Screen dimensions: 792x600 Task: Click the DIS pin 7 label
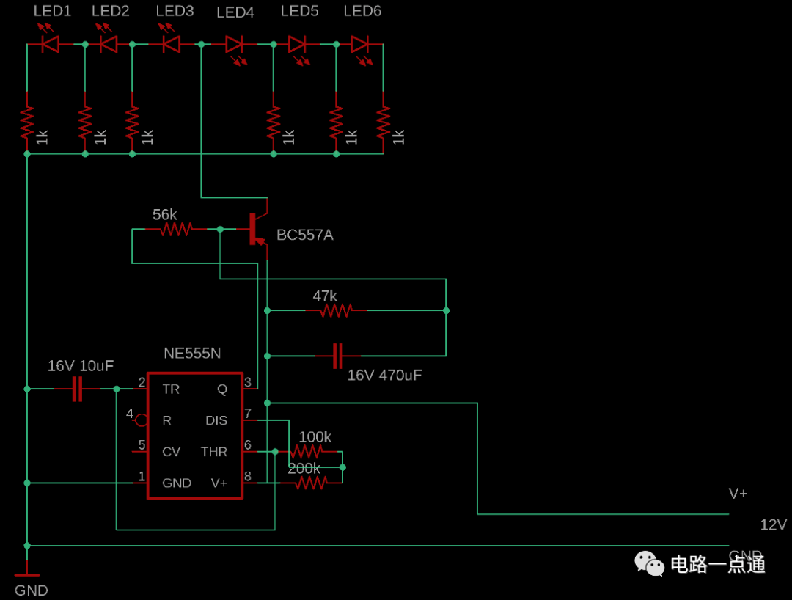tap(216, 420)
